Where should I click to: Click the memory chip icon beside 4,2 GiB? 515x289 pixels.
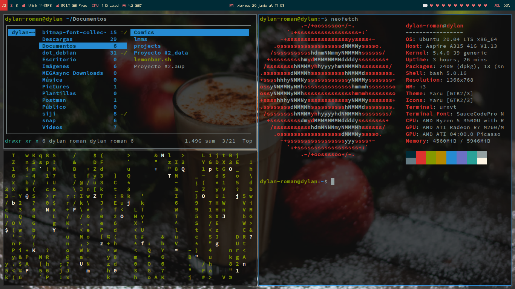[x=124, y=6]
